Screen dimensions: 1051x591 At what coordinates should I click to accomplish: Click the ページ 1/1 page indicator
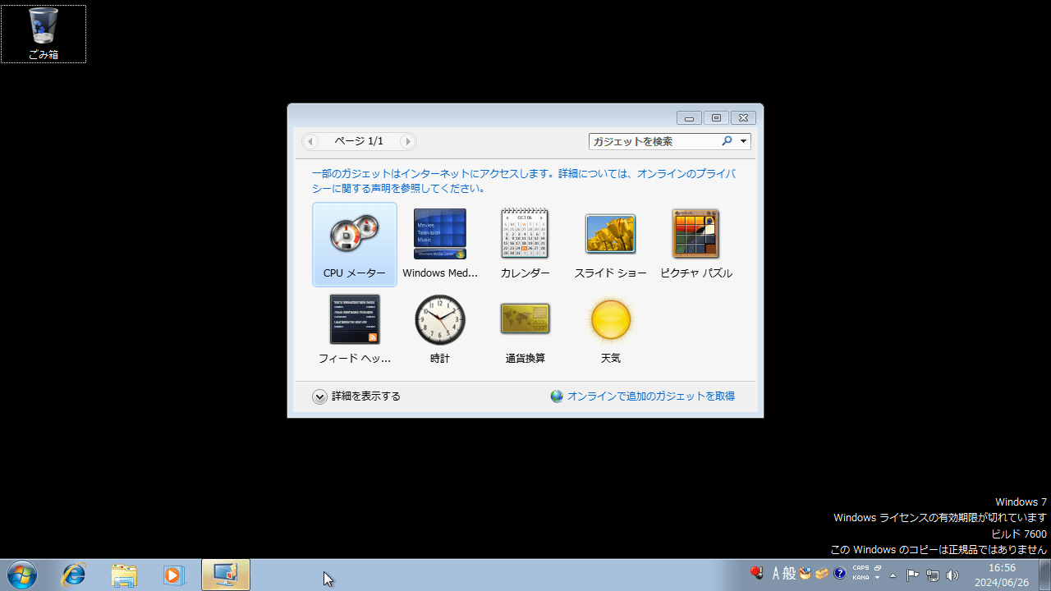359,141
